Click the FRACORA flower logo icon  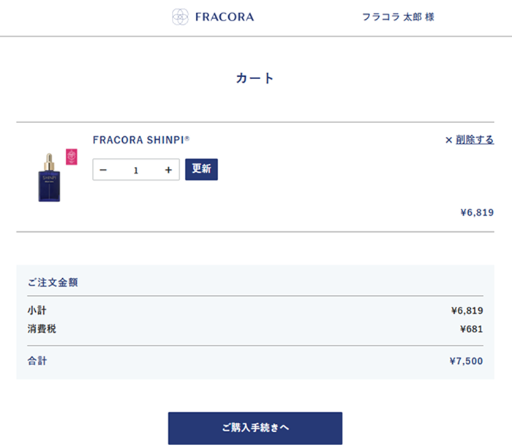point(181,16)
